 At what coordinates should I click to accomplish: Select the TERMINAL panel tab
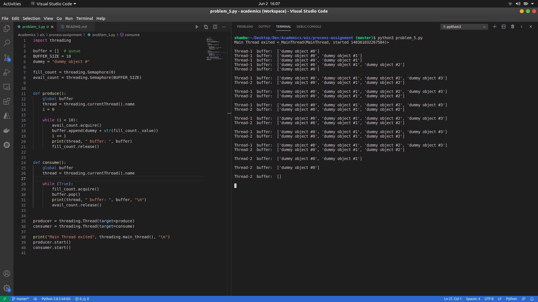tap(283, 27)
